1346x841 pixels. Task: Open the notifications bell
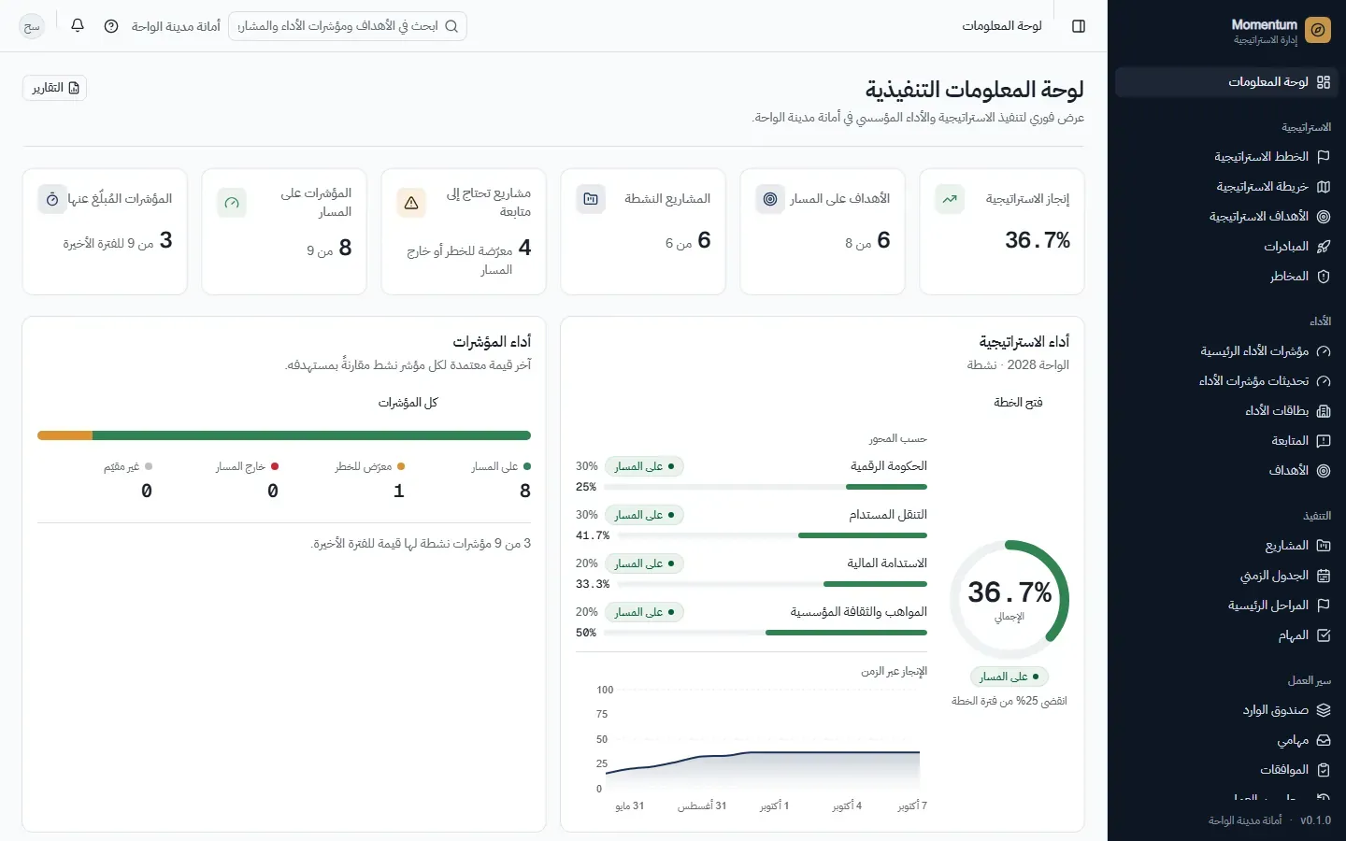point(78,26)
